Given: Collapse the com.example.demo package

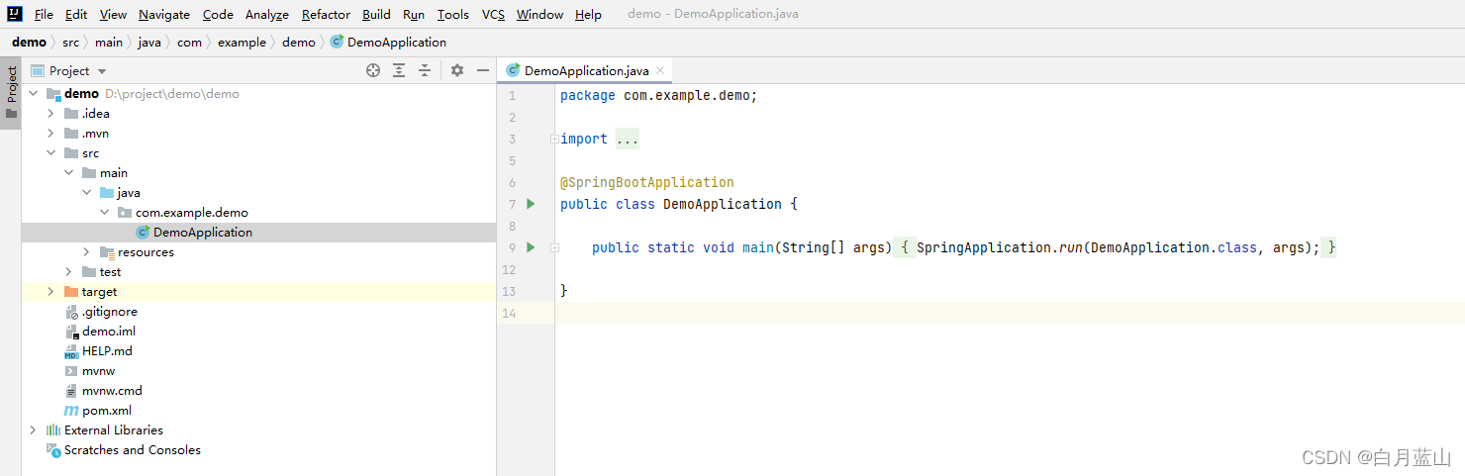Looking at the screenshot, I should click(104, 213).
